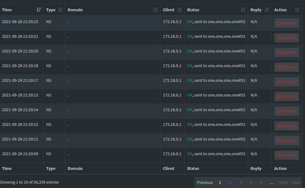Sort the Action column via its icon
This screenshot has width=305, height=188.
[x=297, y=10]
